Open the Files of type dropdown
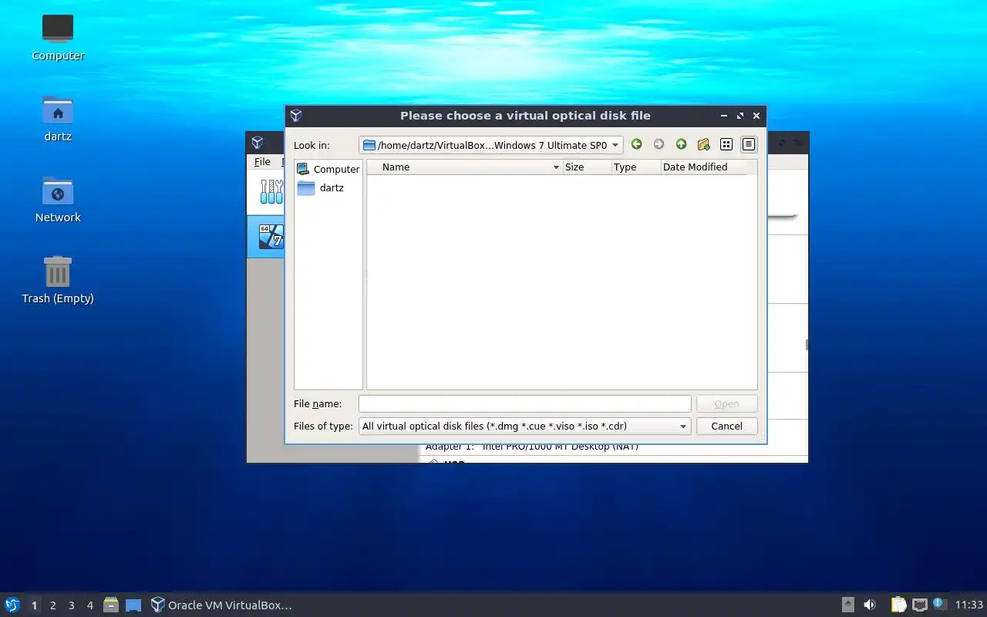987x617 pixels. [524, 426]
